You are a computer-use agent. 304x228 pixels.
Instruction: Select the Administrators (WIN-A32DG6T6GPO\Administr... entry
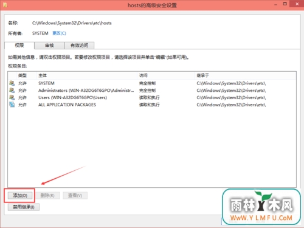(86, 91)
